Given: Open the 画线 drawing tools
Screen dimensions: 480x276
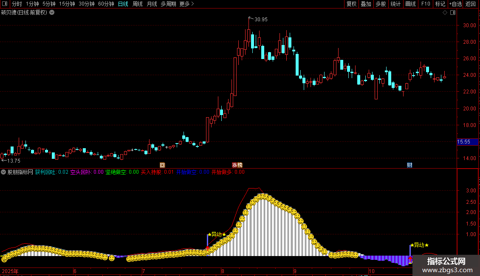Looking at the screenshot, I should point(410,4).
